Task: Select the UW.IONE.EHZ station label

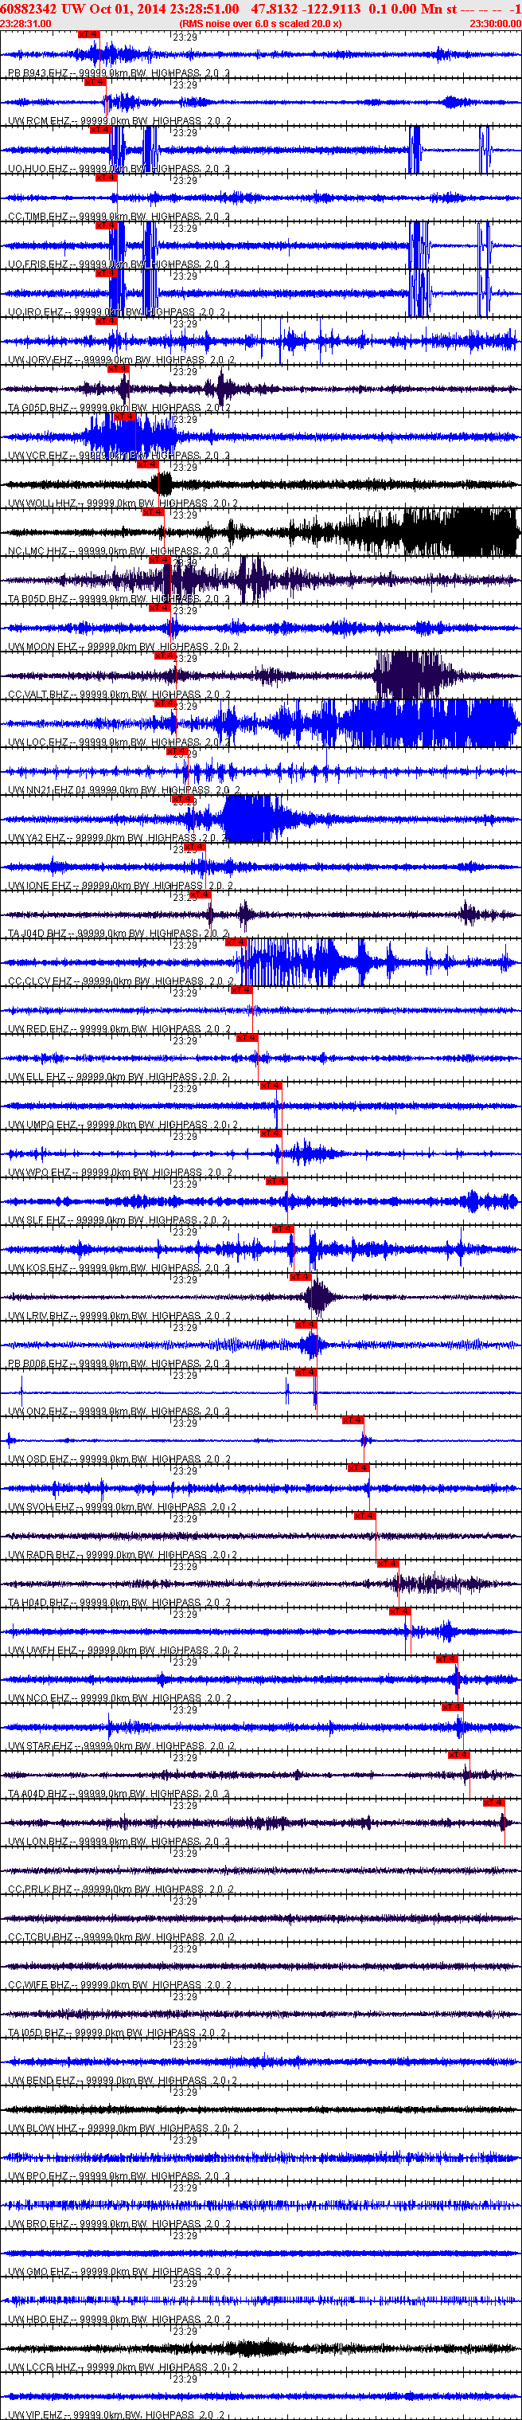Action: click(x=119, y=886)
